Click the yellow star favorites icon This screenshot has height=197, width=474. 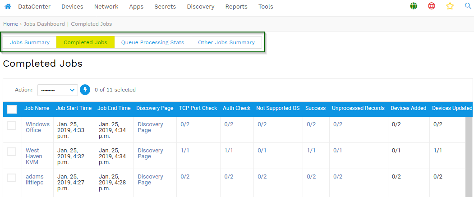[450, 6]
